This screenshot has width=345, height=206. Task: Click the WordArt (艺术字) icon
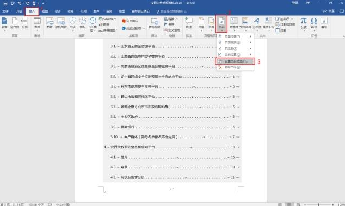coord(256,23)
